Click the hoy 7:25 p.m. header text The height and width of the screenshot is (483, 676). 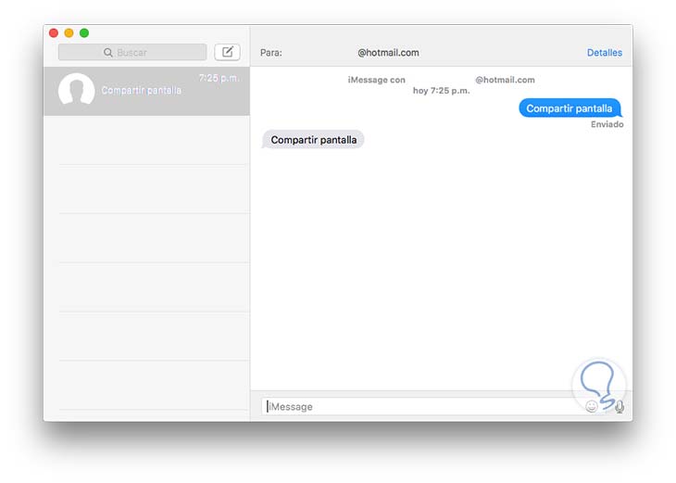[441, 91]
